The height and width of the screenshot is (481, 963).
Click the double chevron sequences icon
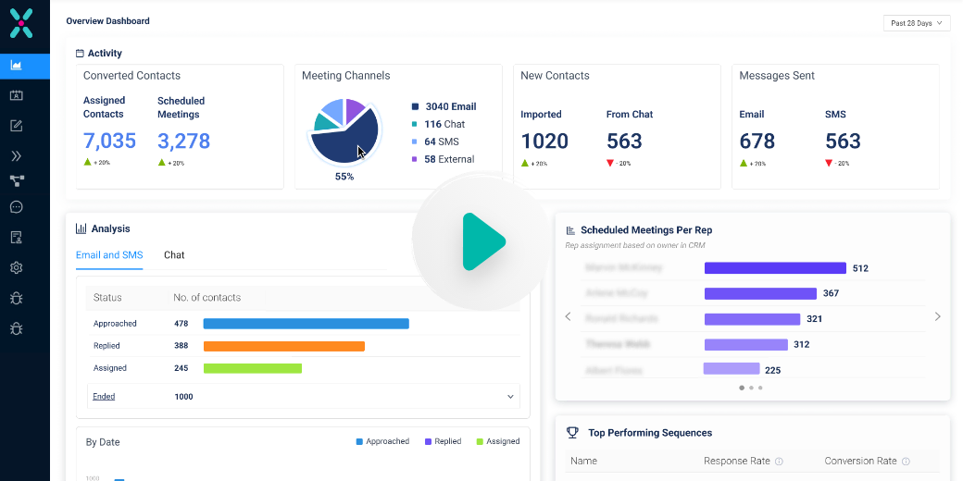click(x=17, y=156)
